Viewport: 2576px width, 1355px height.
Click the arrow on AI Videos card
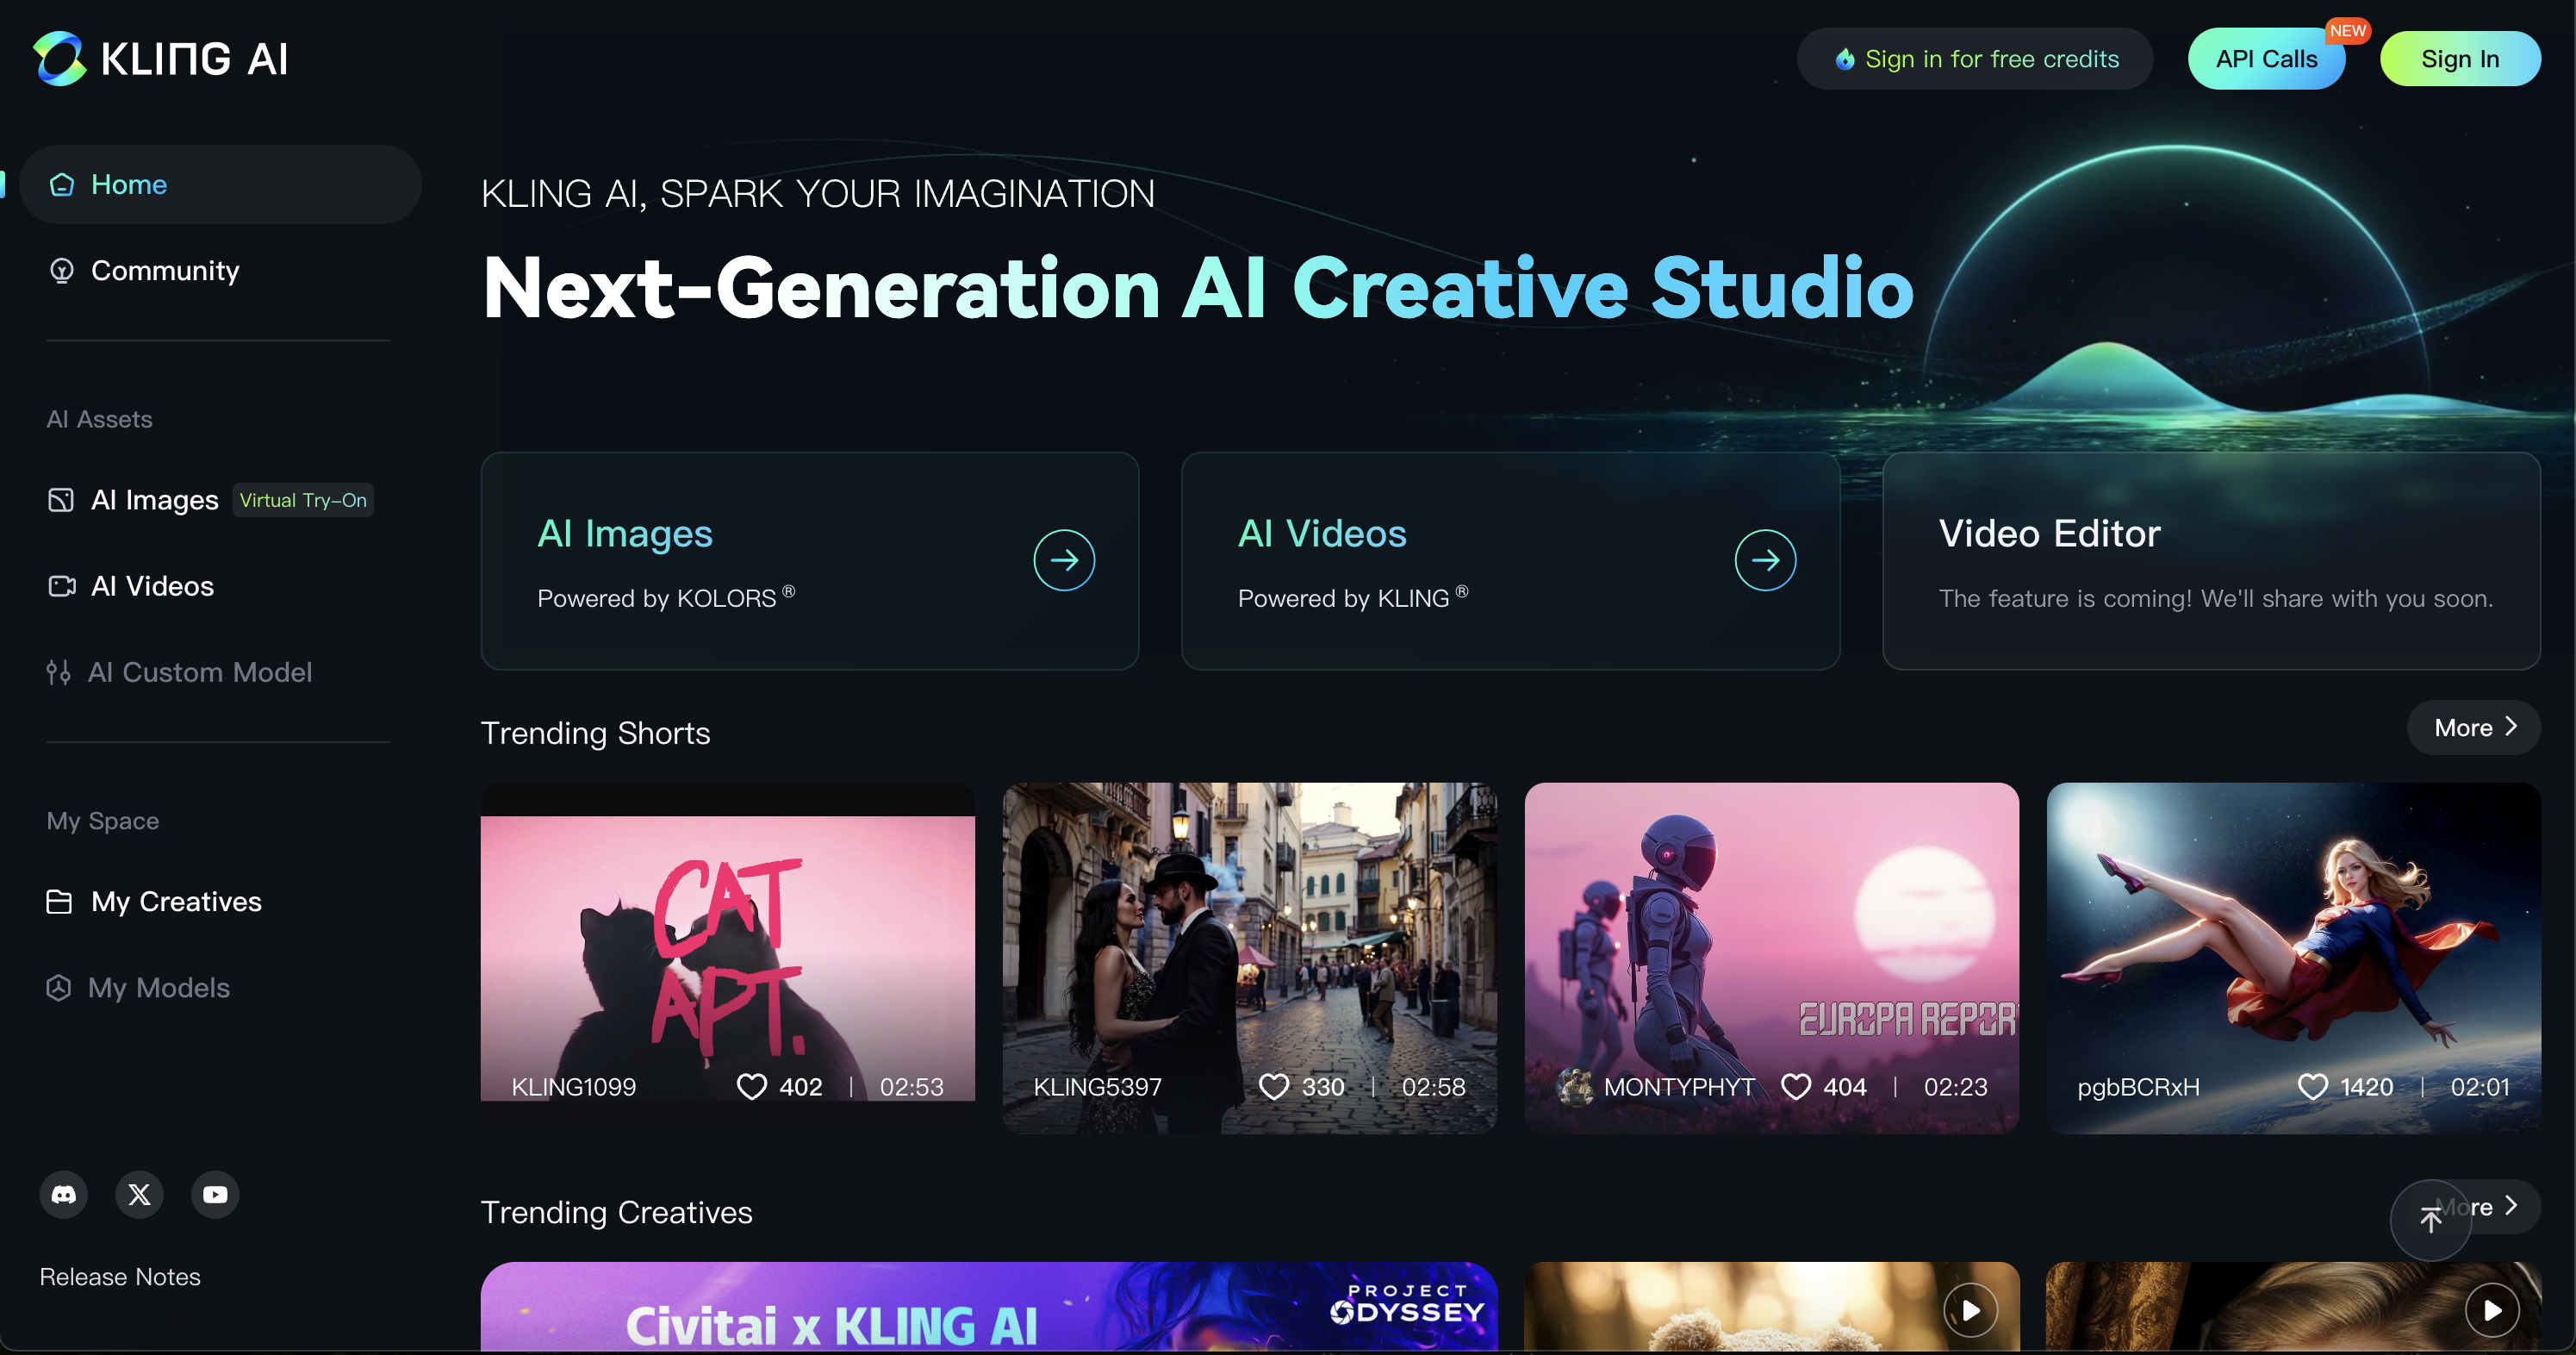click(1765, 560)
